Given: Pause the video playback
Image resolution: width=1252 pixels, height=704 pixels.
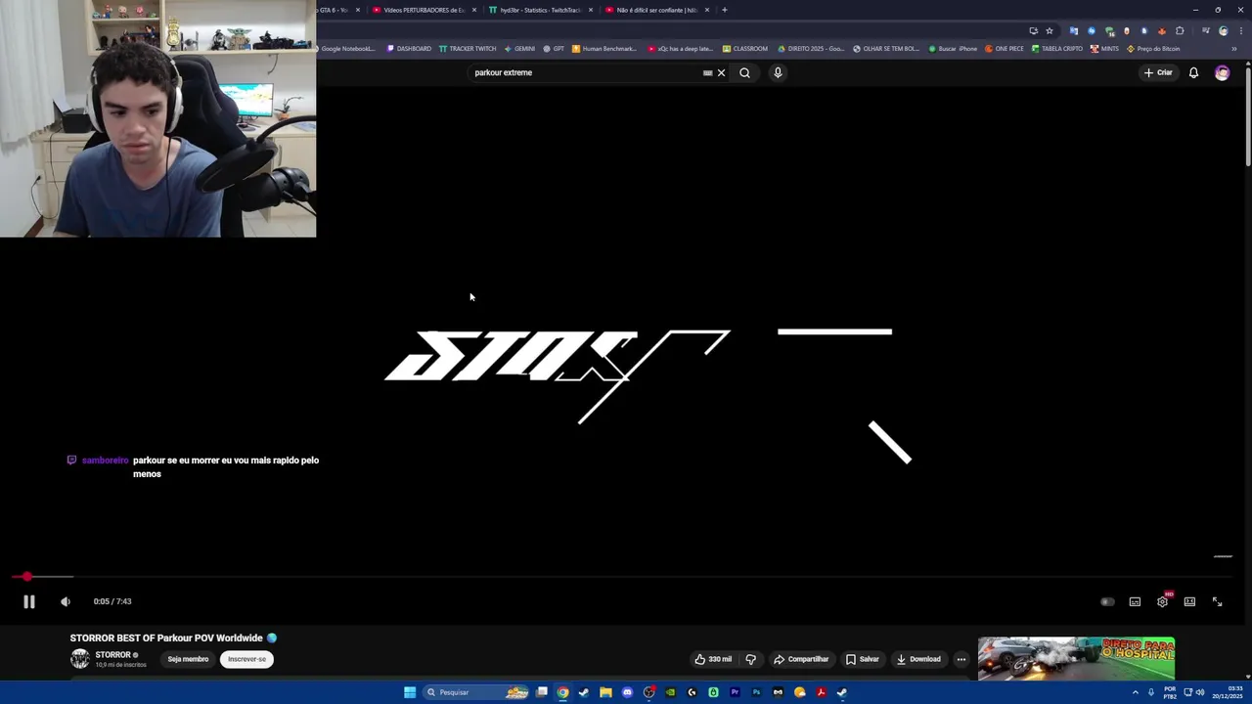Looking at the screenshot, I should pyautogui.click(x=29, y=602).
